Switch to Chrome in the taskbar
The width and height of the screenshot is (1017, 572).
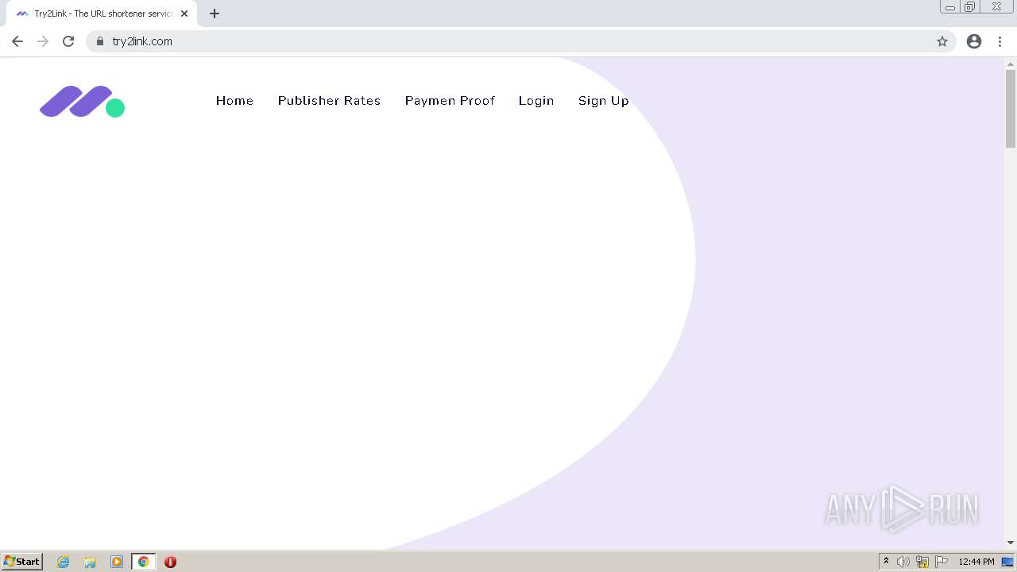click(x=143, y=562)
